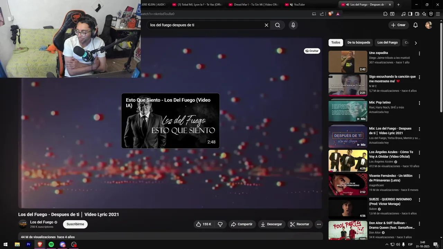Start voice search with the microphone icon
443x249 pixels.
coord(293,25)
